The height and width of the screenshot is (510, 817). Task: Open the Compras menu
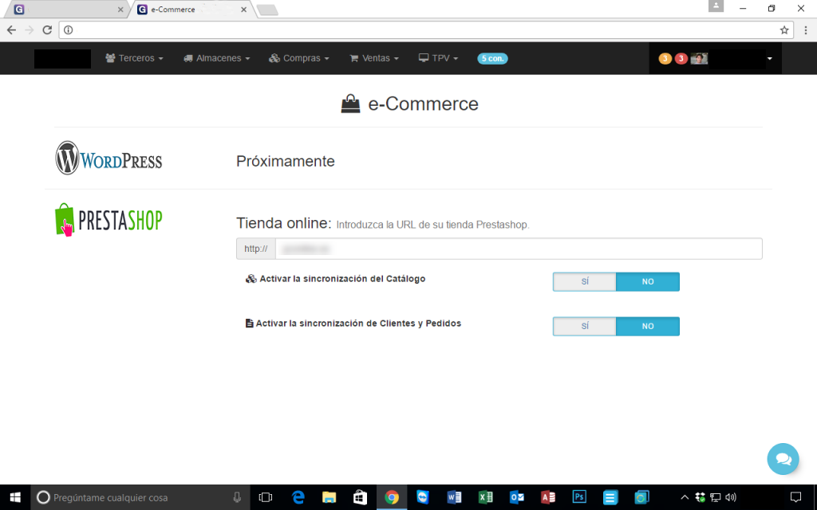(299, 58)
